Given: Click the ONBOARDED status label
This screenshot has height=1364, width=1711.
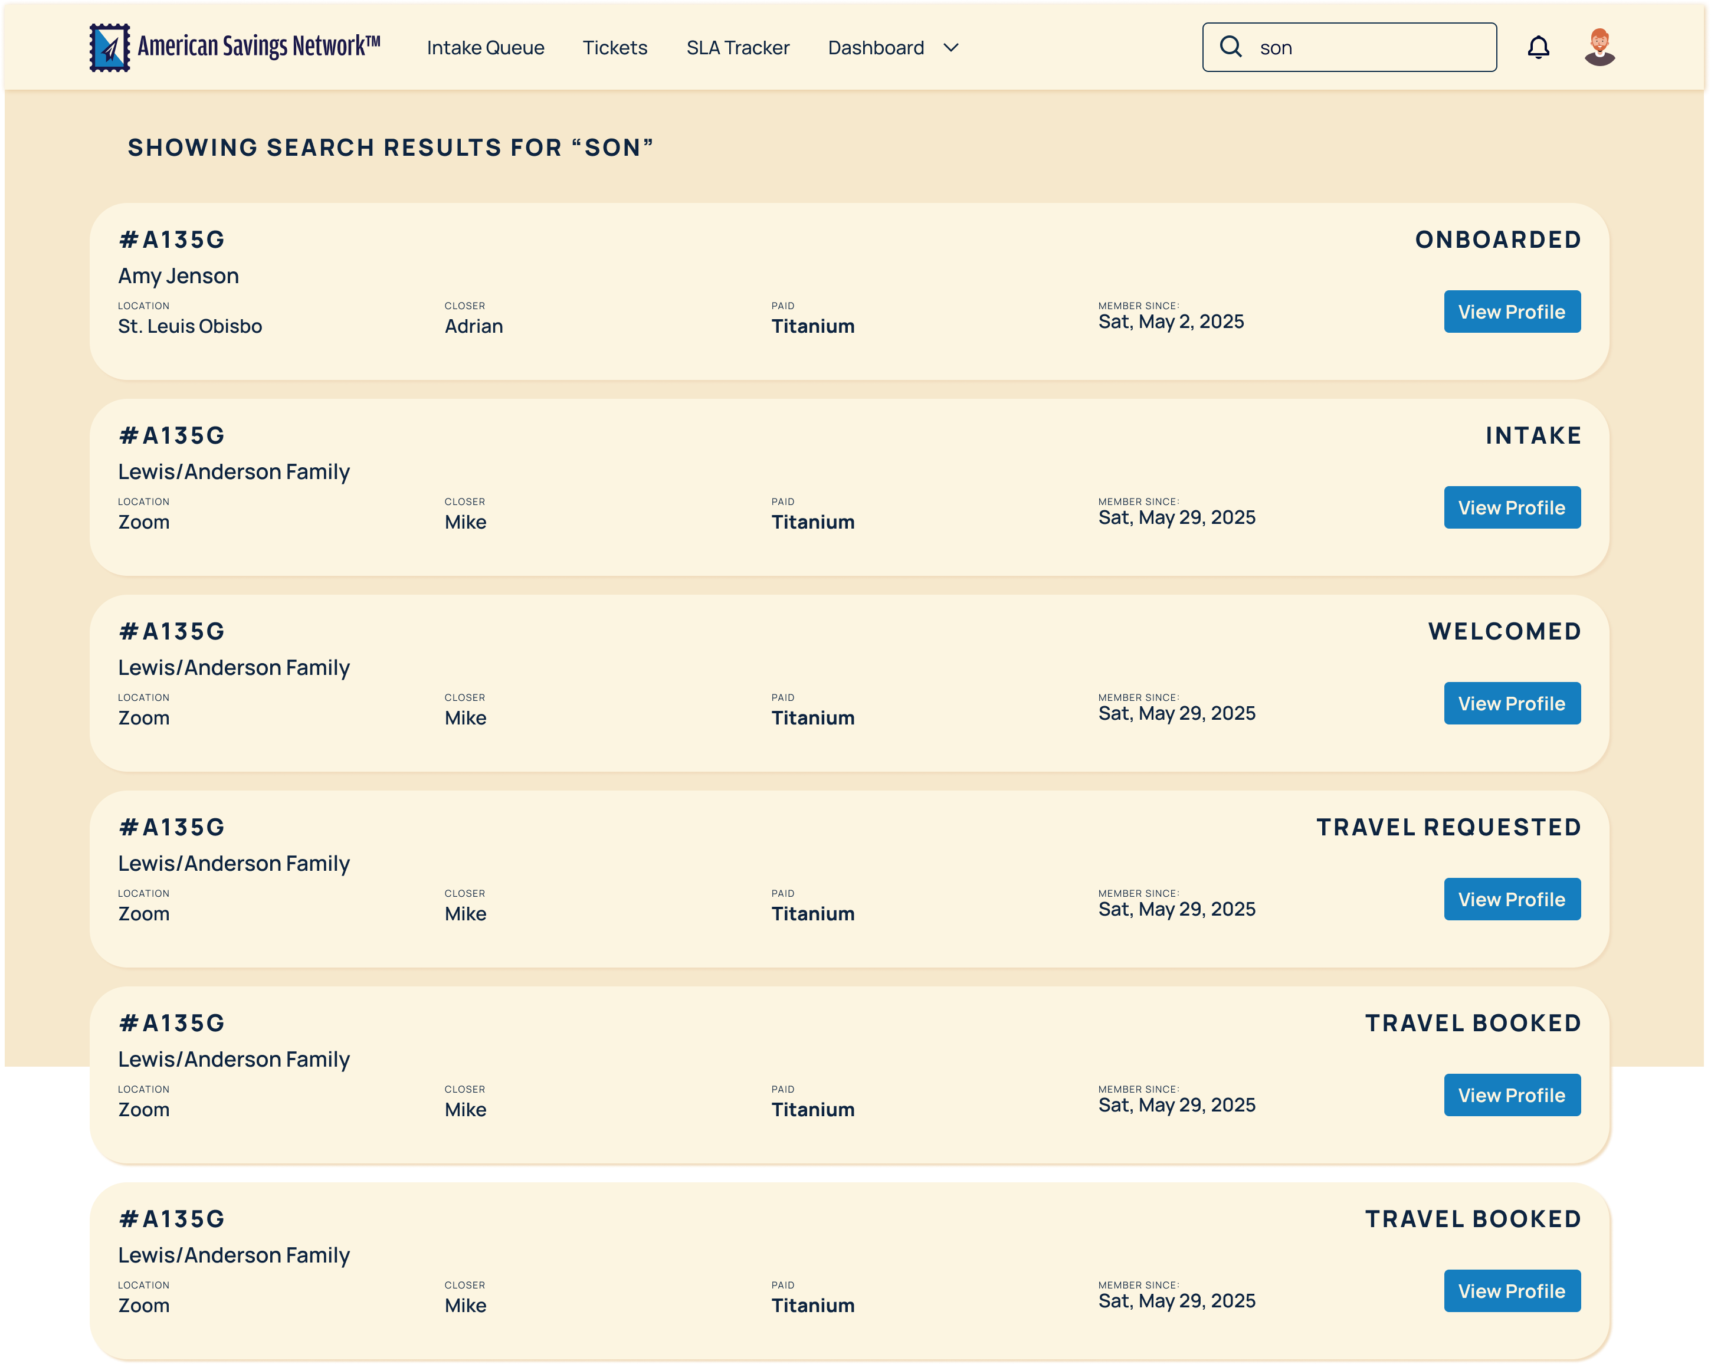Looking at the screenshot, I should pos(1497,240).
